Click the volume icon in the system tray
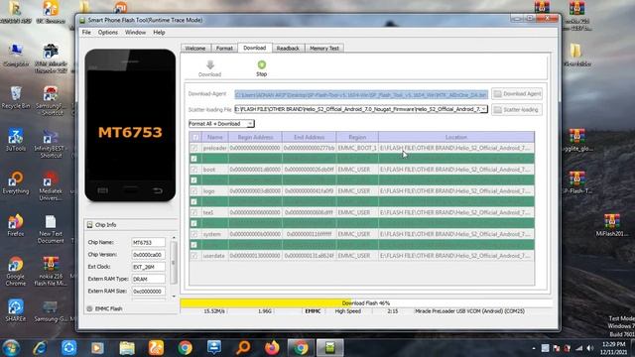Image resolution: width=635 pixels, height=357 pixels. pyautogui.click(x=589, y=348)
